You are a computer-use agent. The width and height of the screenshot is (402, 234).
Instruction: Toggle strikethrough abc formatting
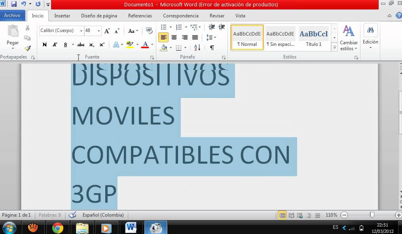click(81, 45)
